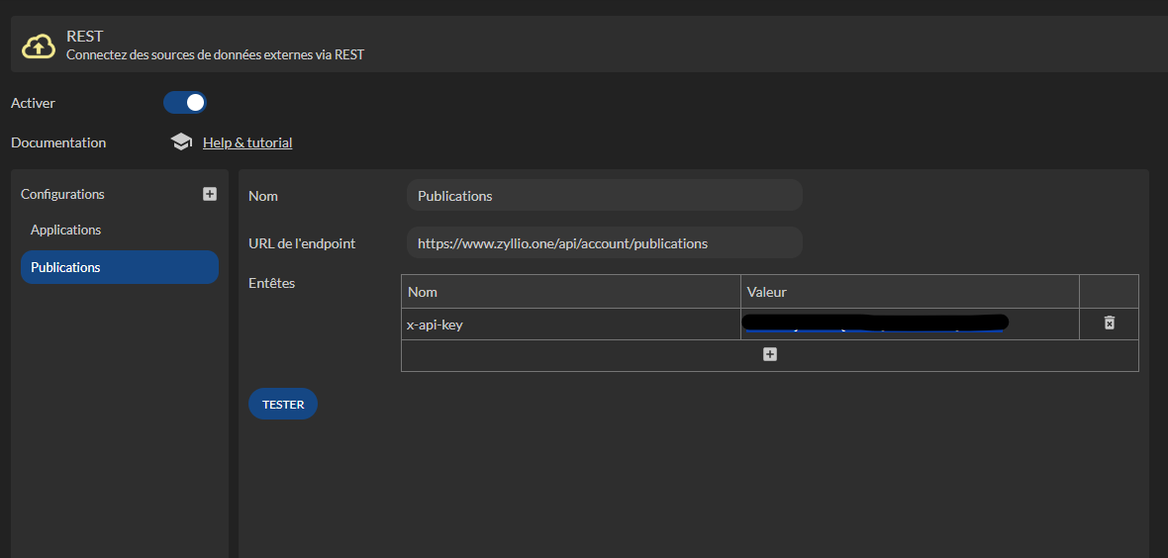This screenshot has height=558, width=1168.
Task: Add a new header row with plus
Action: pos(769,354)
